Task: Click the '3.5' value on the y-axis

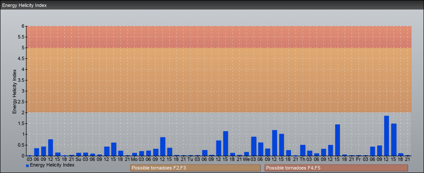Action: pyautogui.click(x=21, y=80)
